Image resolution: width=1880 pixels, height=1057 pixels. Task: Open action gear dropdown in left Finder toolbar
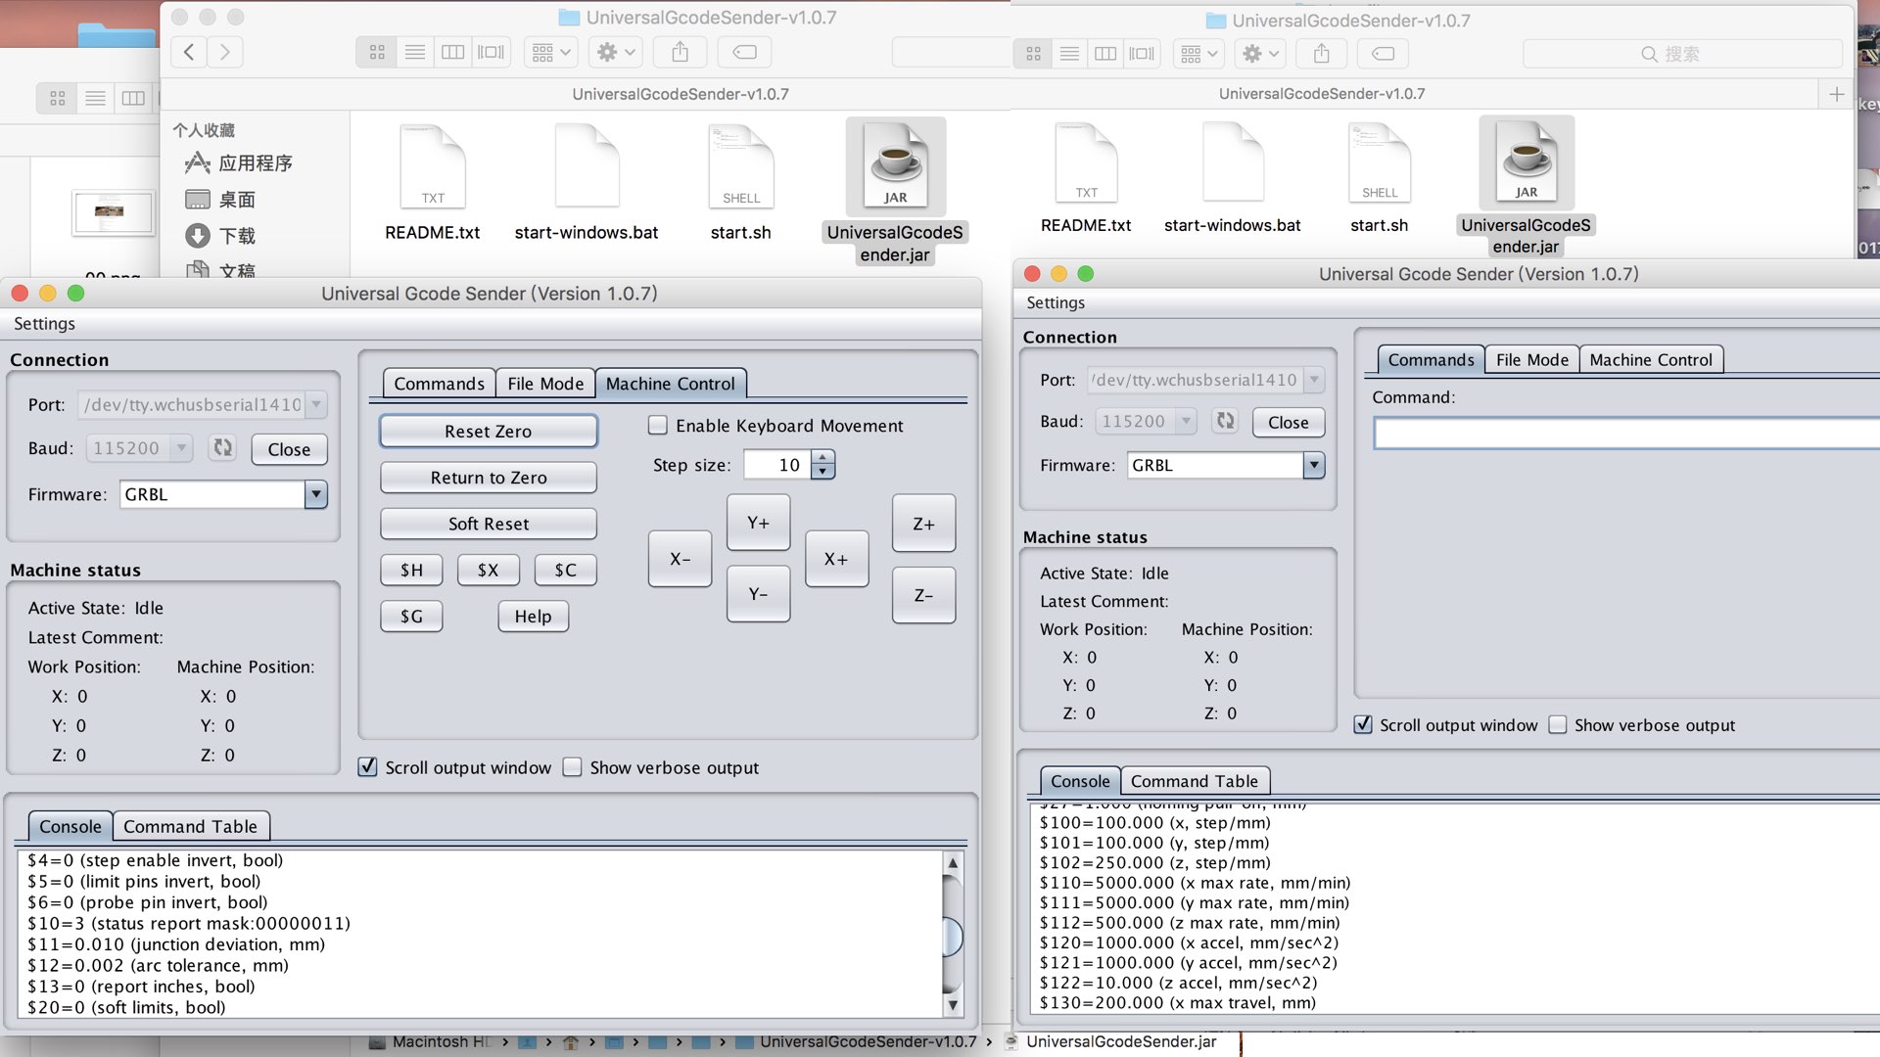click(x=616, y=52)
